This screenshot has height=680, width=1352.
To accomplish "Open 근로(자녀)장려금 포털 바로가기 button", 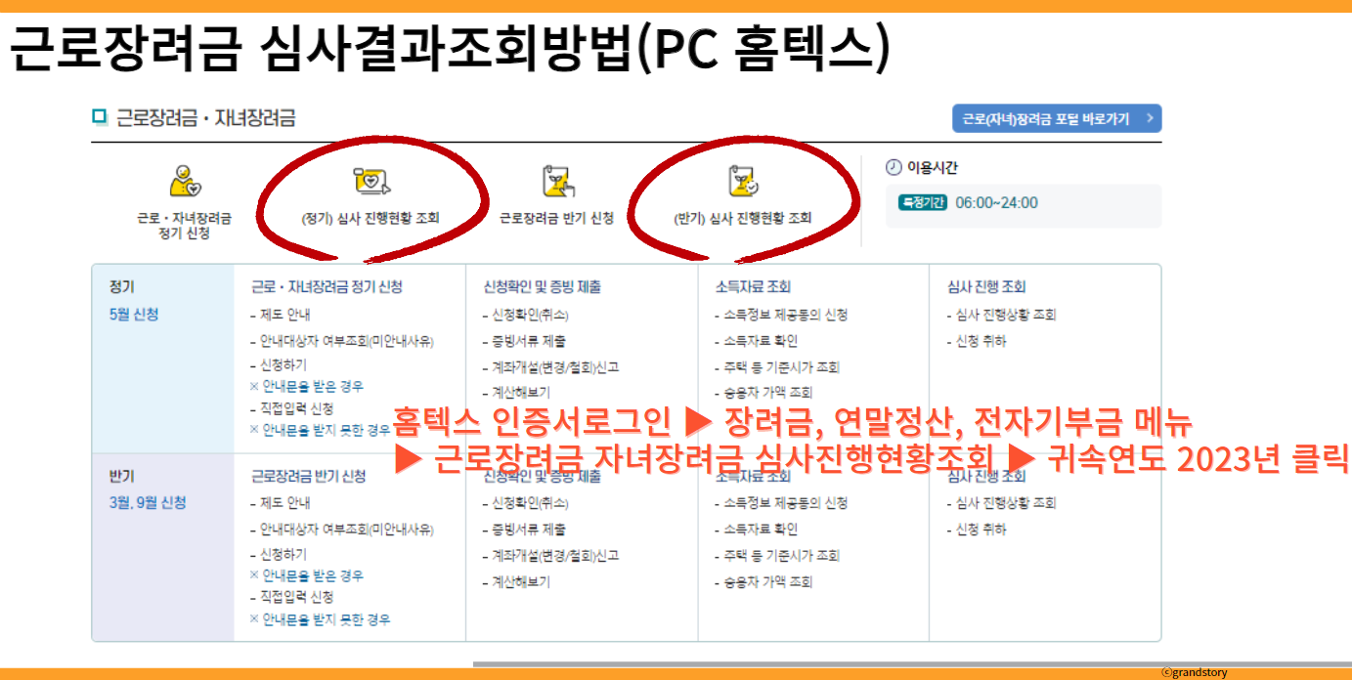I will (1057, 118).
